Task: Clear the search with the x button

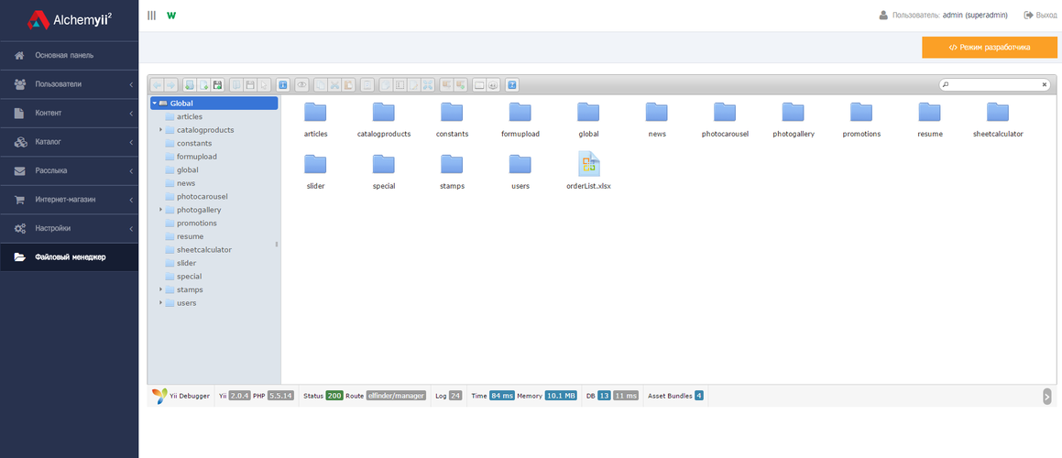Action: tap(1045, 84)
